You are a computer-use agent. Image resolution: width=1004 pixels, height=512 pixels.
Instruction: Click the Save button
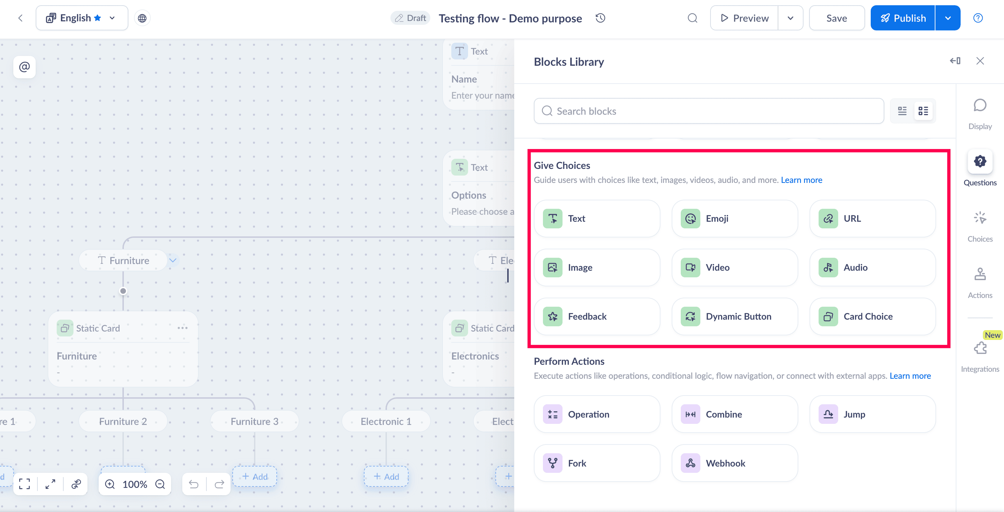[x=836, y=18]
